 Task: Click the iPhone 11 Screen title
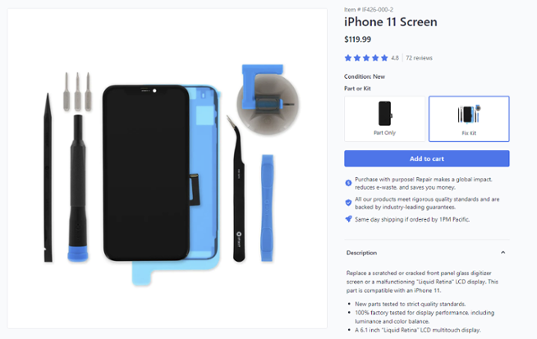391,22
